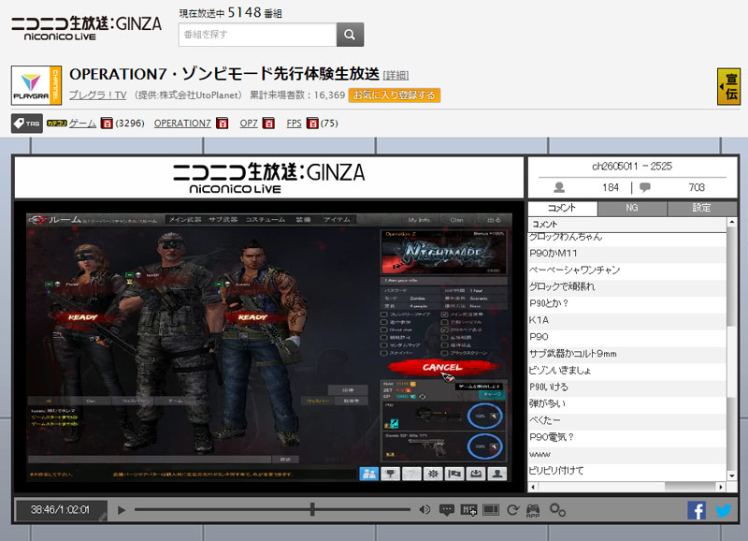The height and width of the screenshot is (541, 748).
Task: Reload the stream with the refresh icon
Action: (x=512, y=510)
